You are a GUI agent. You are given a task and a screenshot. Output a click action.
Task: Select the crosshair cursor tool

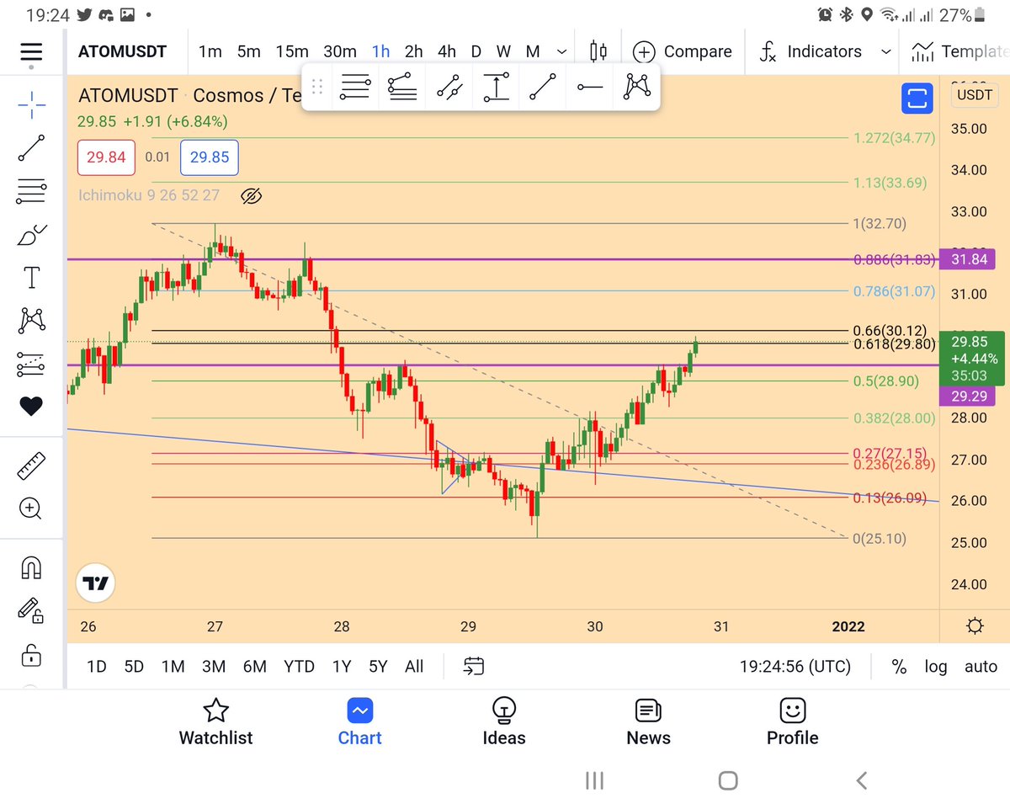point(31,105)
